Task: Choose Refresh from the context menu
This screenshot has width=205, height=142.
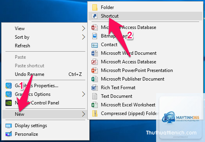Action: coord(22,46)
